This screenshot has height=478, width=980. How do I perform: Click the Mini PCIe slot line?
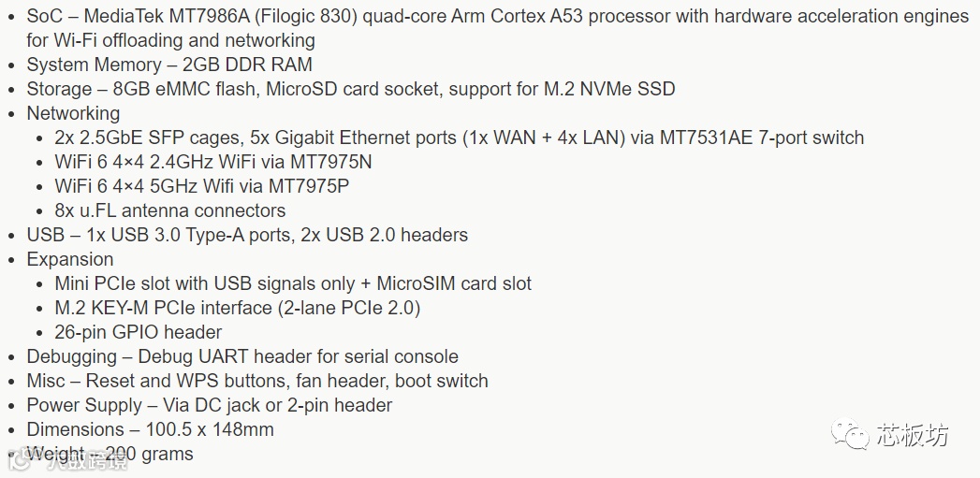coord(293,283)
